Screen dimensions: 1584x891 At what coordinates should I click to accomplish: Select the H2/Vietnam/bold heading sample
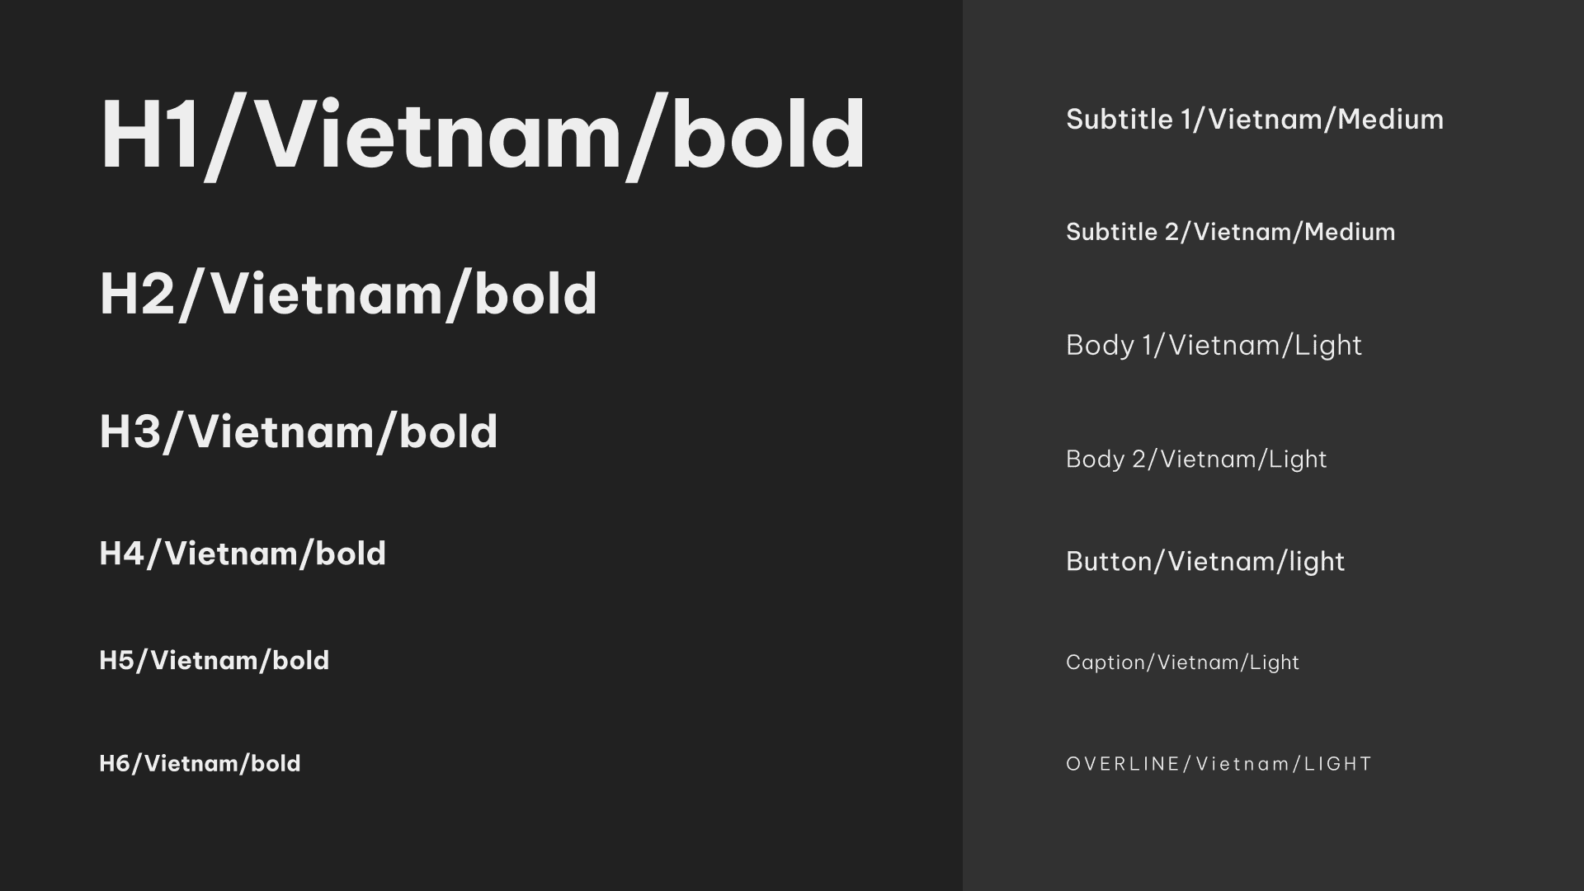[x=348, y=295]
